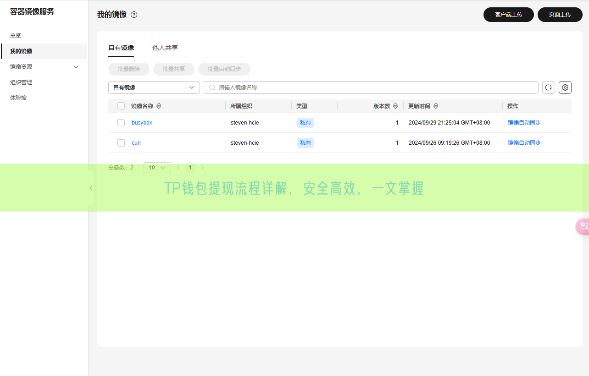Sort by 版本数 column icon
The width and height of the screenshot is (589, 376).
395,106
